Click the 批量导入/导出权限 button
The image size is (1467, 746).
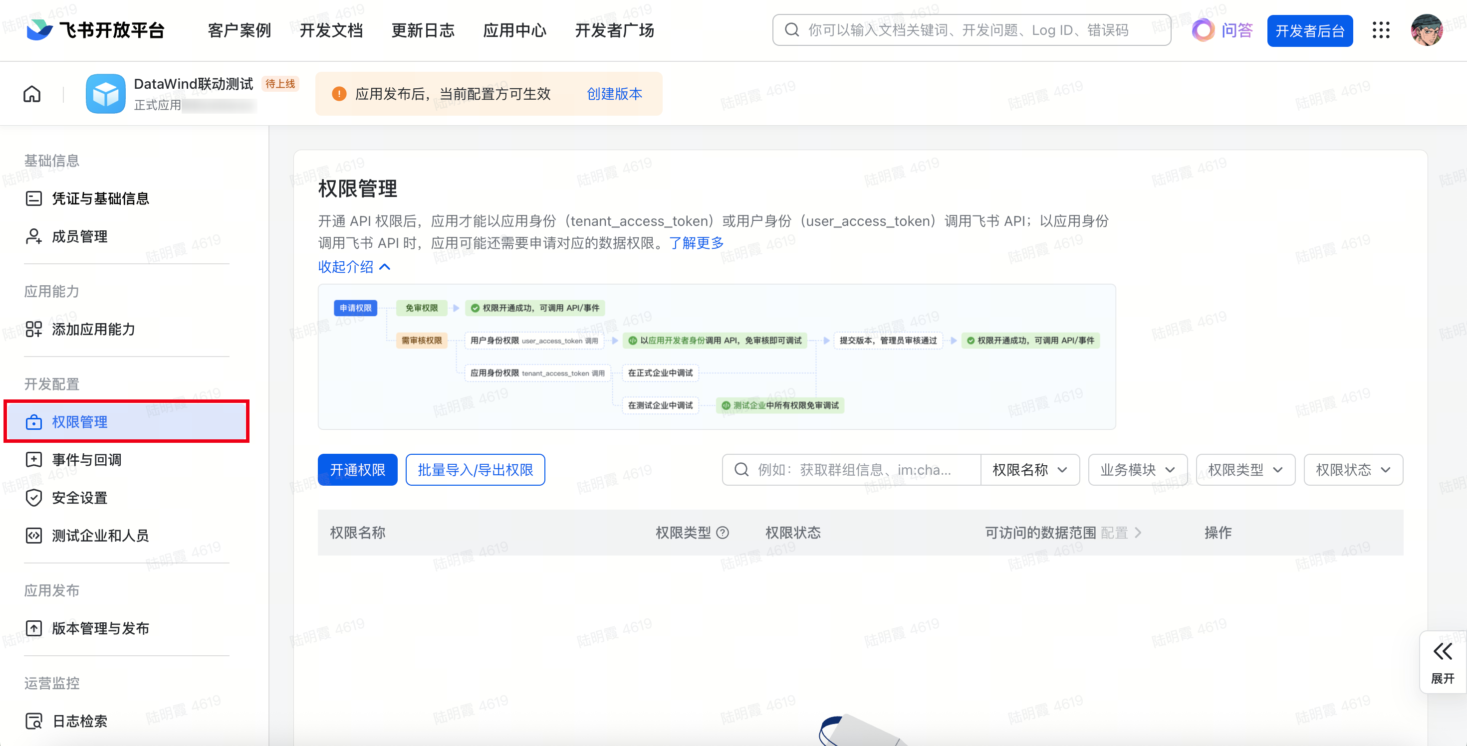(x=475, y=469)
